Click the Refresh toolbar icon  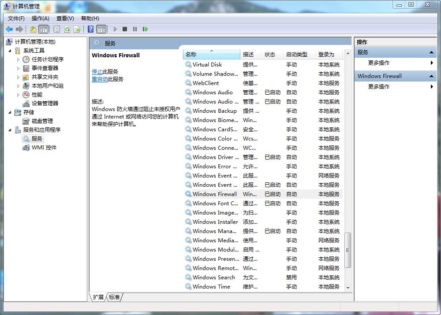pyautogui.click(x=67, y=29)
